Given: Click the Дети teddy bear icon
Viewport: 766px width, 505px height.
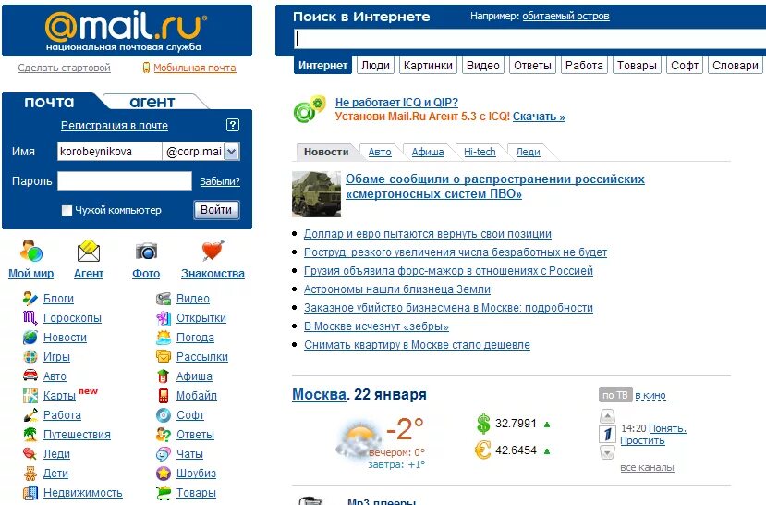Looking at the screenshot, I should click(30, 474).
